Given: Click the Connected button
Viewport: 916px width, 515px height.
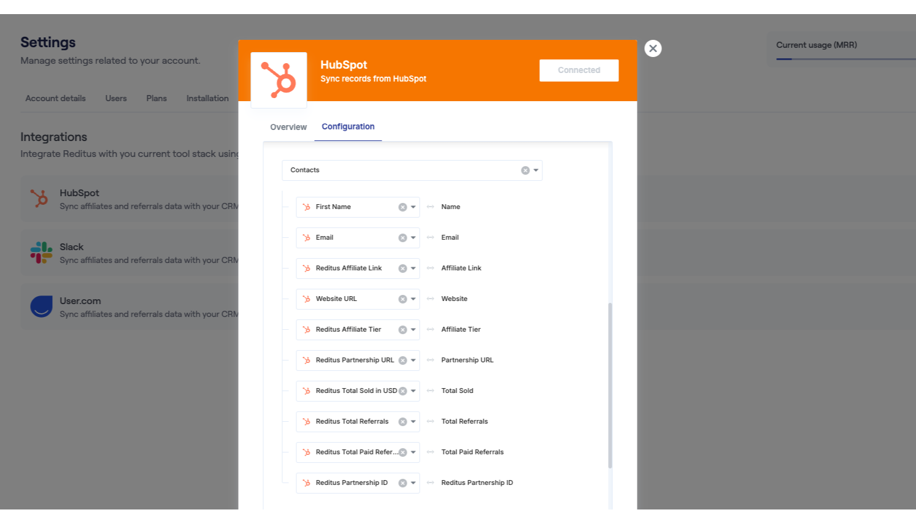Looking at the screenshot, I should 579,71.
